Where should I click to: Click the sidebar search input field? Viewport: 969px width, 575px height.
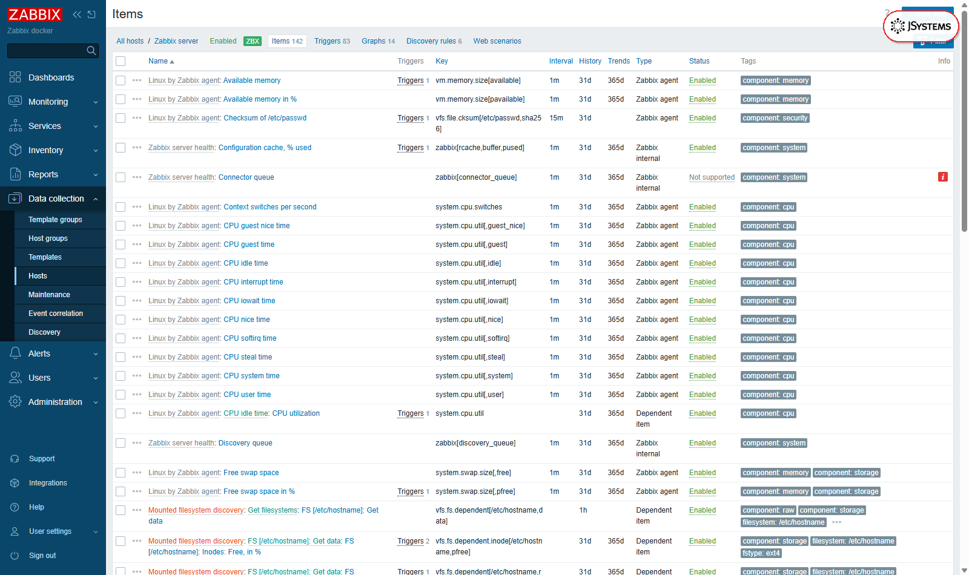click(47, 51)
